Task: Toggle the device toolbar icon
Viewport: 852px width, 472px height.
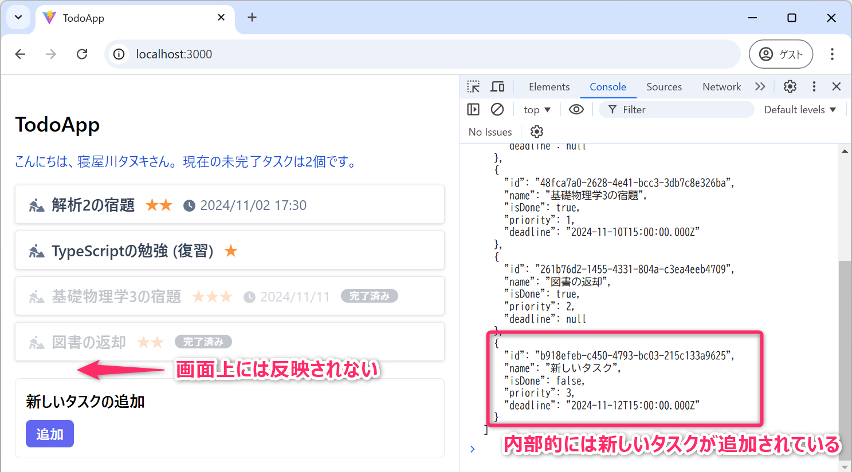Action: [x=497, y=86]
